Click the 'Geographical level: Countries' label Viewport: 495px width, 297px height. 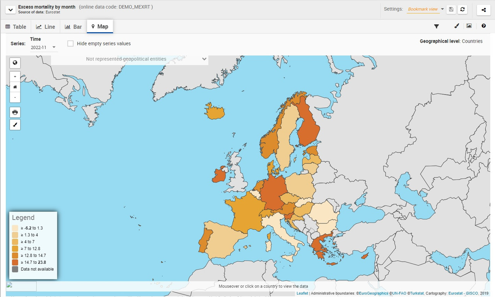point(451,41)
